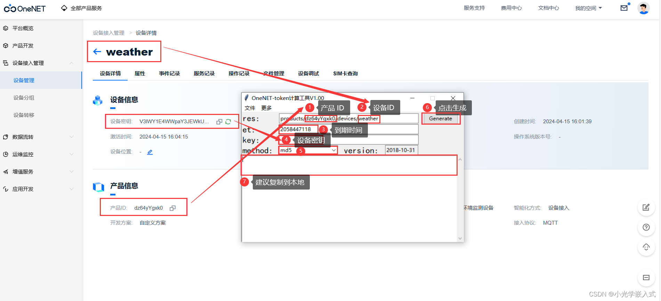This screenshot has width=661, height=301.
Task: Click the 应用开发 sidebar icon
Action: point(6,189)
